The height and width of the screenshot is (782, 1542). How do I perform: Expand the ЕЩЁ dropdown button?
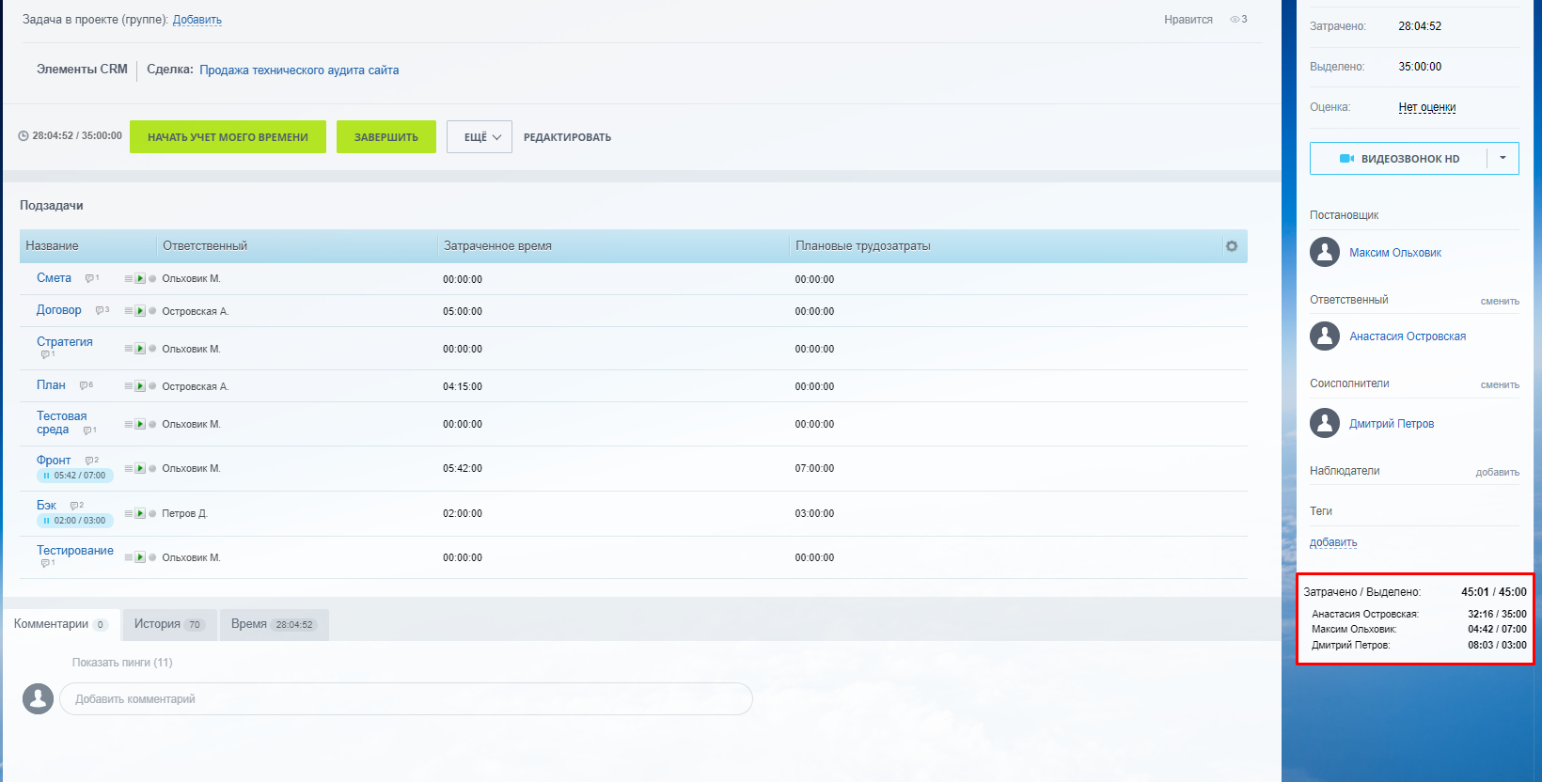[x=480, y=137]
